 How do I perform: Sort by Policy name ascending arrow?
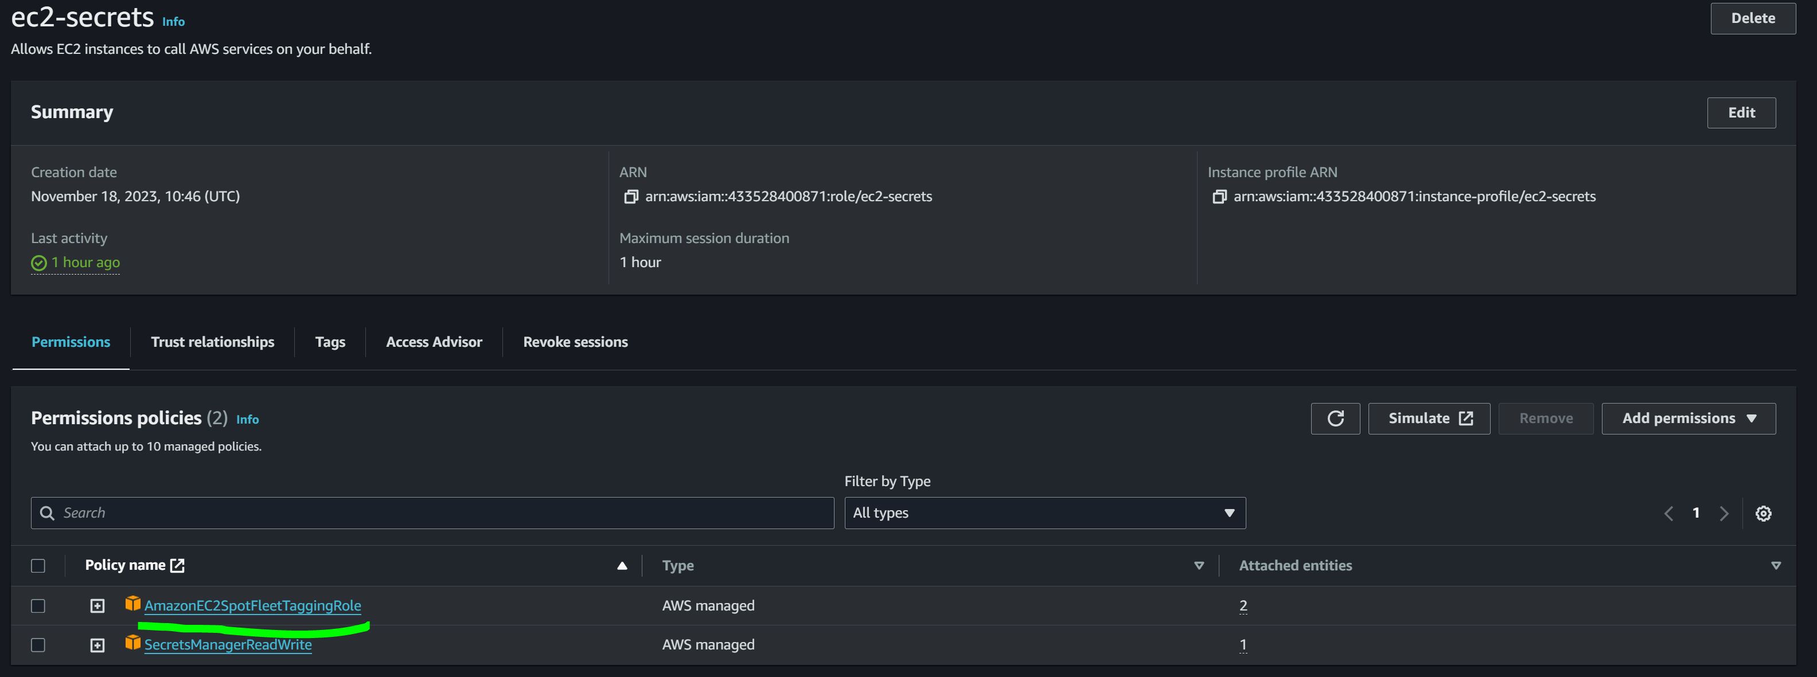(621, 566)
